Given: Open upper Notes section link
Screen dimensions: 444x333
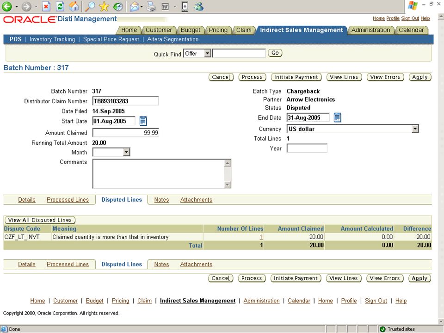Looking at the screenshot, I should [x=161, y=200].
